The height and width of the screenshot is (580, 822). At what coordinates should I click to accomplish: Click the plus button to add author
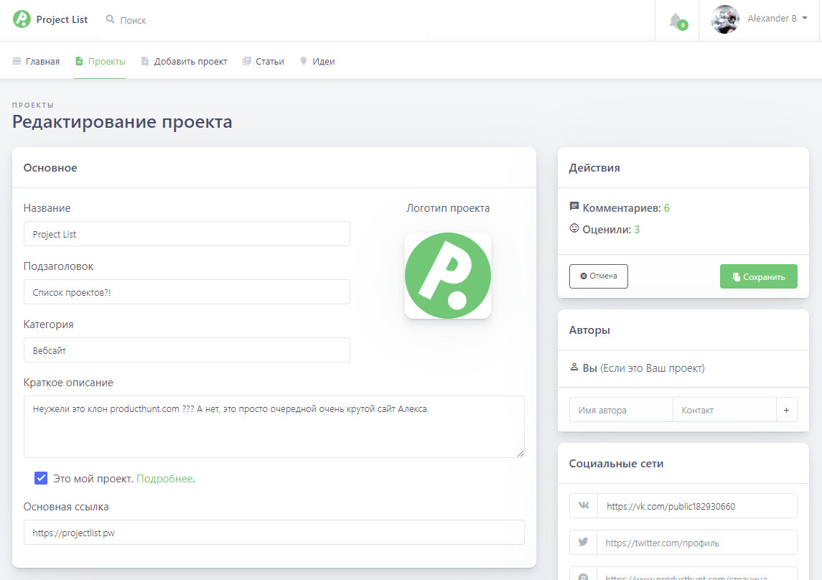point(786,410)
